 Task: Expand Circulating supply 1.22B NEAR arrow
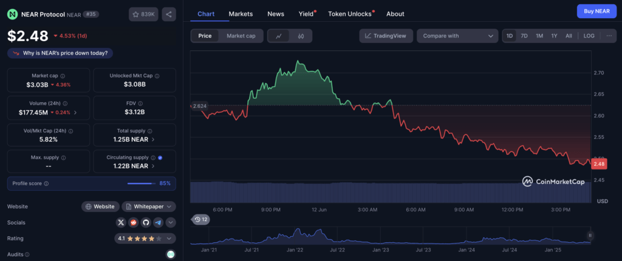pyautogui.click(x=153, y=166)
